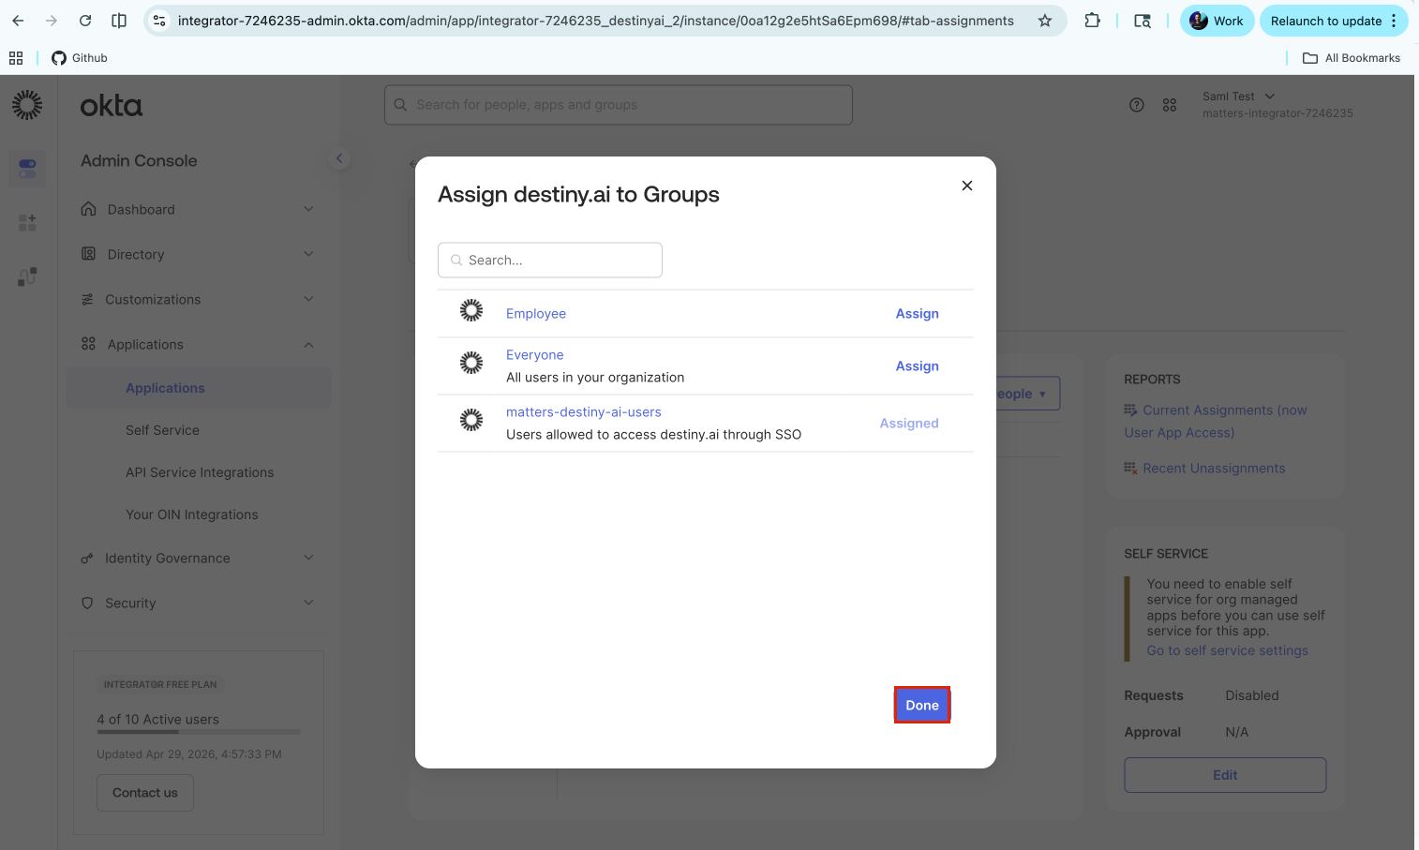Collapse the Applications menu chevron
Image resolution: width=1419 pixels, height=850 pixels.
point(308,345)
